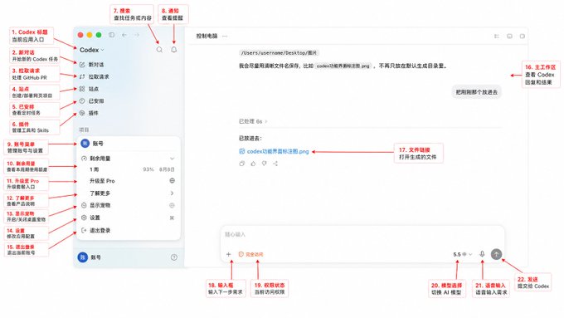Viewport: 564px width, 318px height.
Task: Focus the 随心输入 message input box
Action: [x=362, y=235]
